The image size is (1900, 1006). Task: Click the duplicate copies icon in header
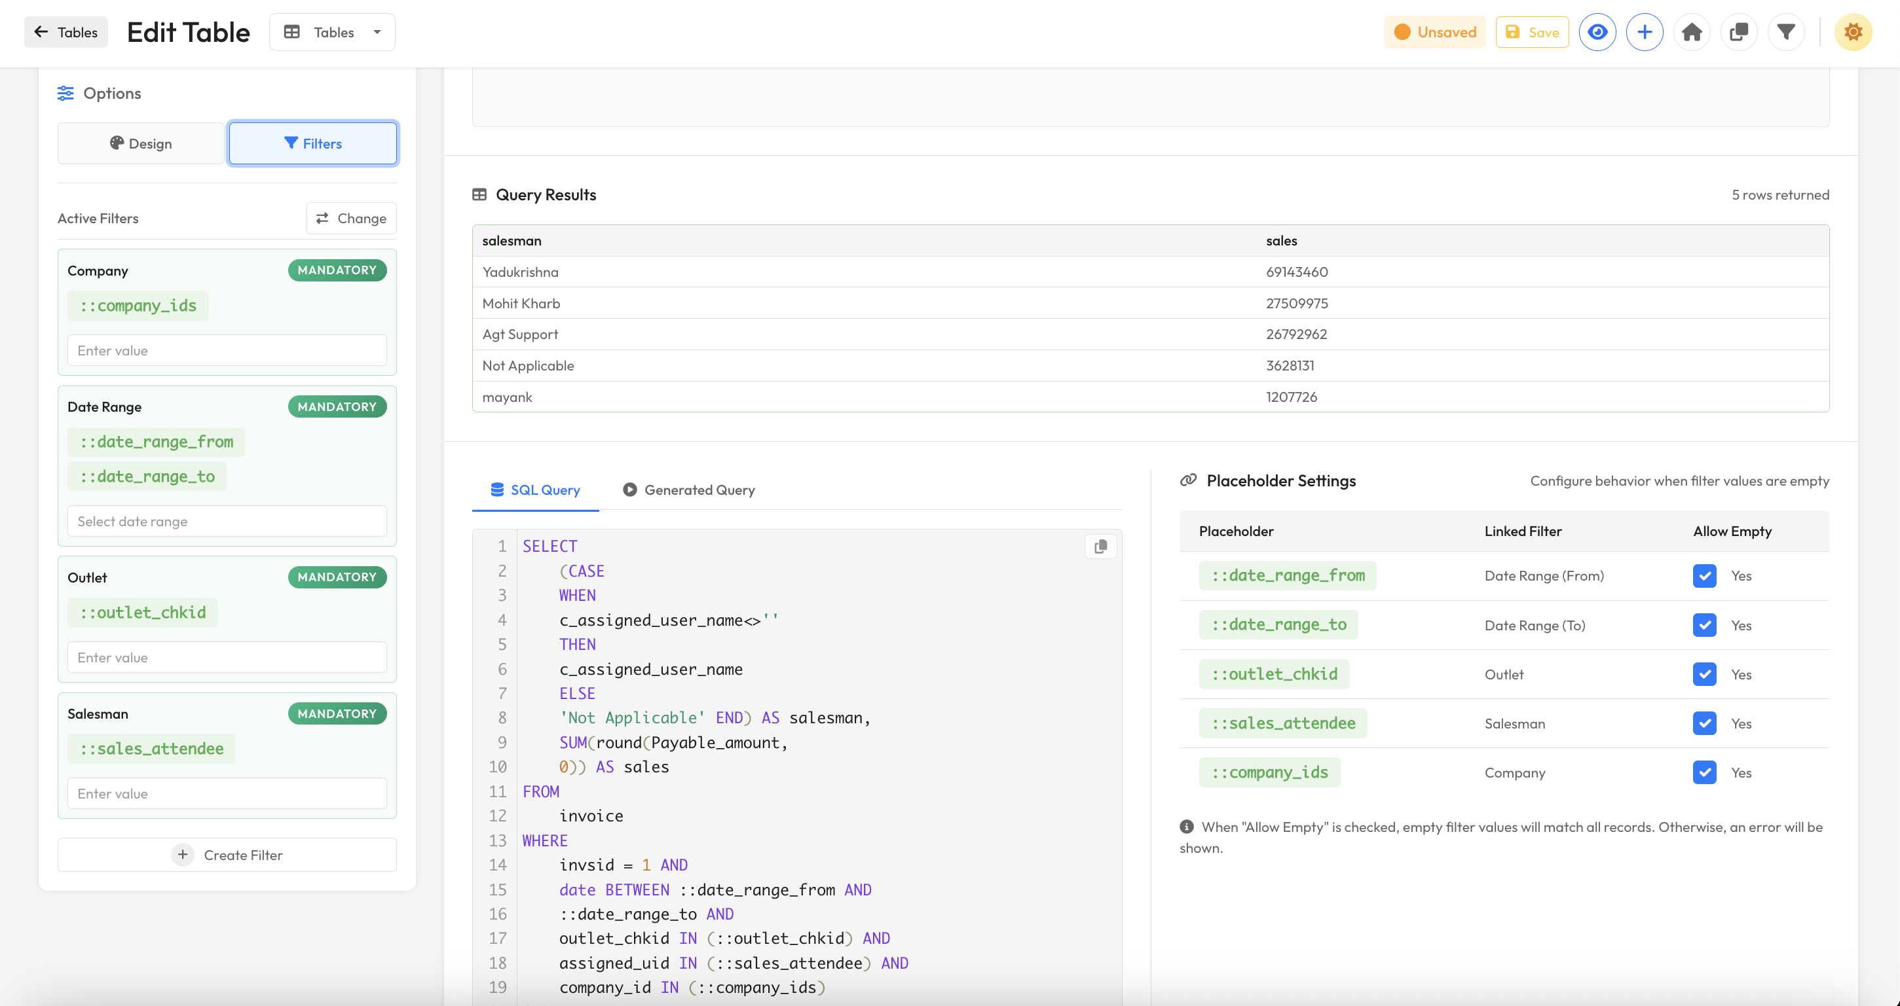point(1738,33)
